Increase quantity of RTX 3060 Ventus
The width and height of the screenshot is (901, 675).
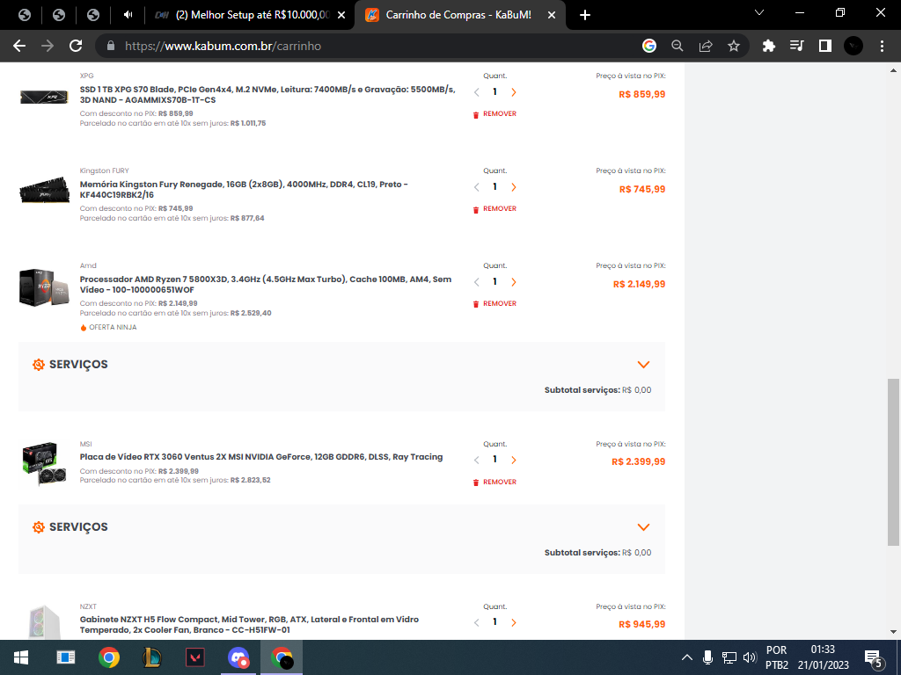(514, 460)
